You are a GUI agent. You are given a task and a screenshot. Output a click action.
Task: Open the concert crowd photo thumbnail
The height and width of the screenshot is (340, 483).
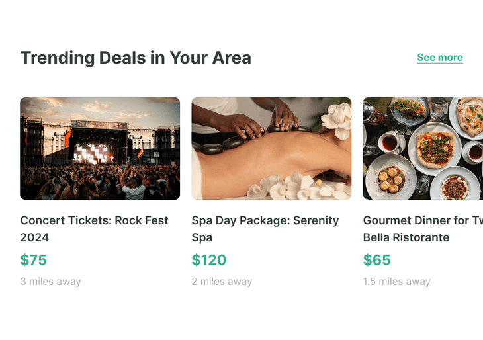click(x=100, y=148)
